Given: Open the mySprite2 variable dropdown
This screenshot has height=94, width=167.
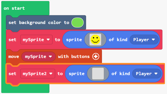Looking at the screenshot, I should [x=38, y=74].
